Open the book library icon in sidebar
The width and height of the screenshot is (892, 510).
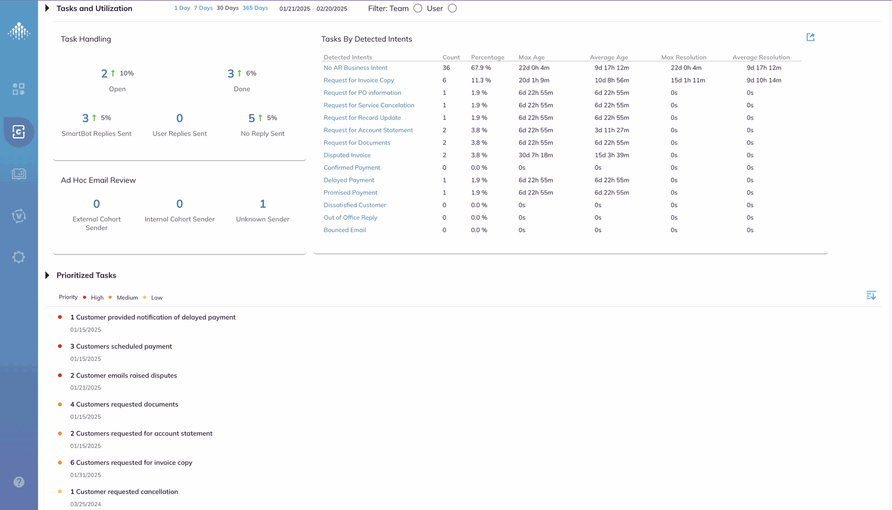click(x=19, y=174)
